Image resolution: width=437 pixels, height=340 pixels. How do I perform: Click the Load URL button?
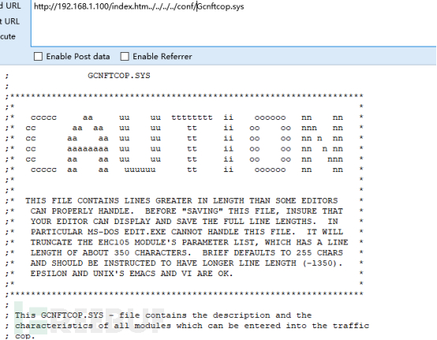pos(10,6)
